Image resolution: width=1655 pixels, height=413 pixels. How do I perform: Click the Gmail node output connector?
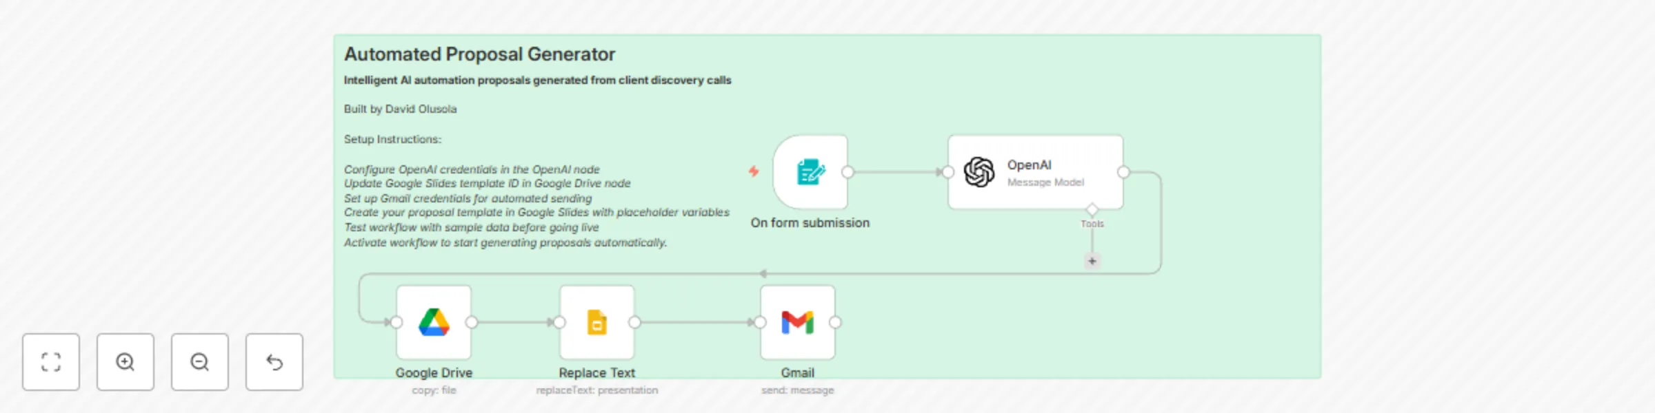point(835,322)
